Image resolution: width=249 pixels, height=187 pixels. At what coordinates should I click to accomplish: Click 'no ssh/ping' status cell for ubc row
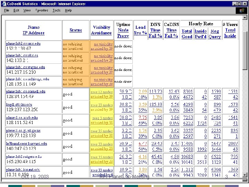point(72,56)
